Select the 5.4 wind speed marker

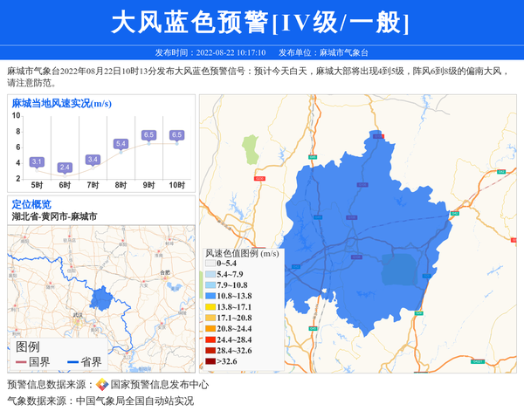point(121,143)
